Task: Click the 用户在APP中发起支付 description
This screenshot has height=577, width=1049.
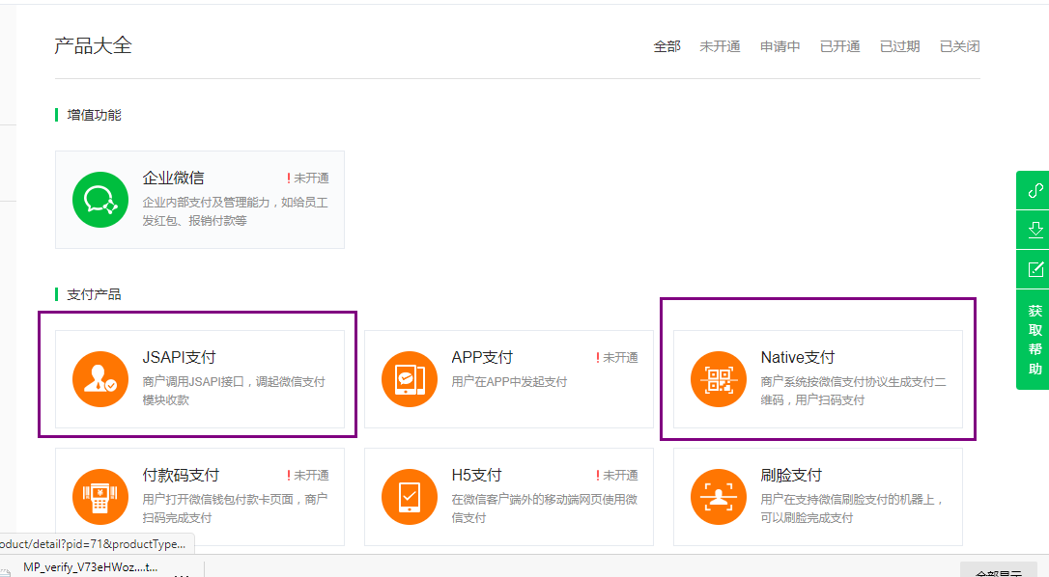Action: [509, 382]
